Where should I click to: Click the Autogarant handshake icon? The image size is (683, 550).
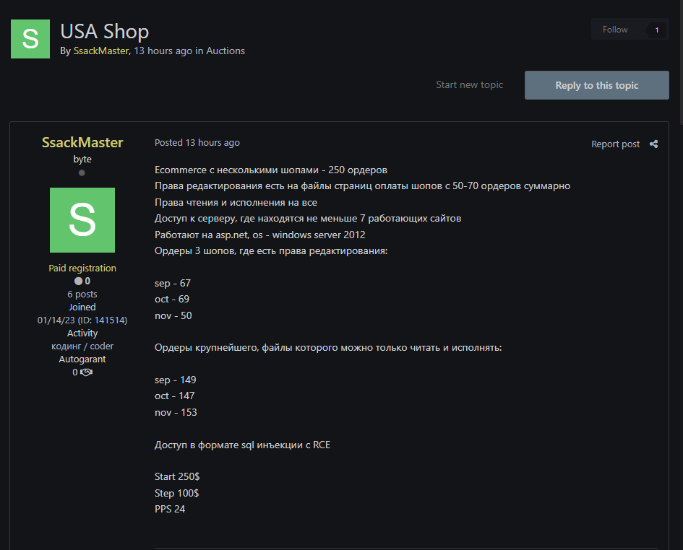[86, 372]
